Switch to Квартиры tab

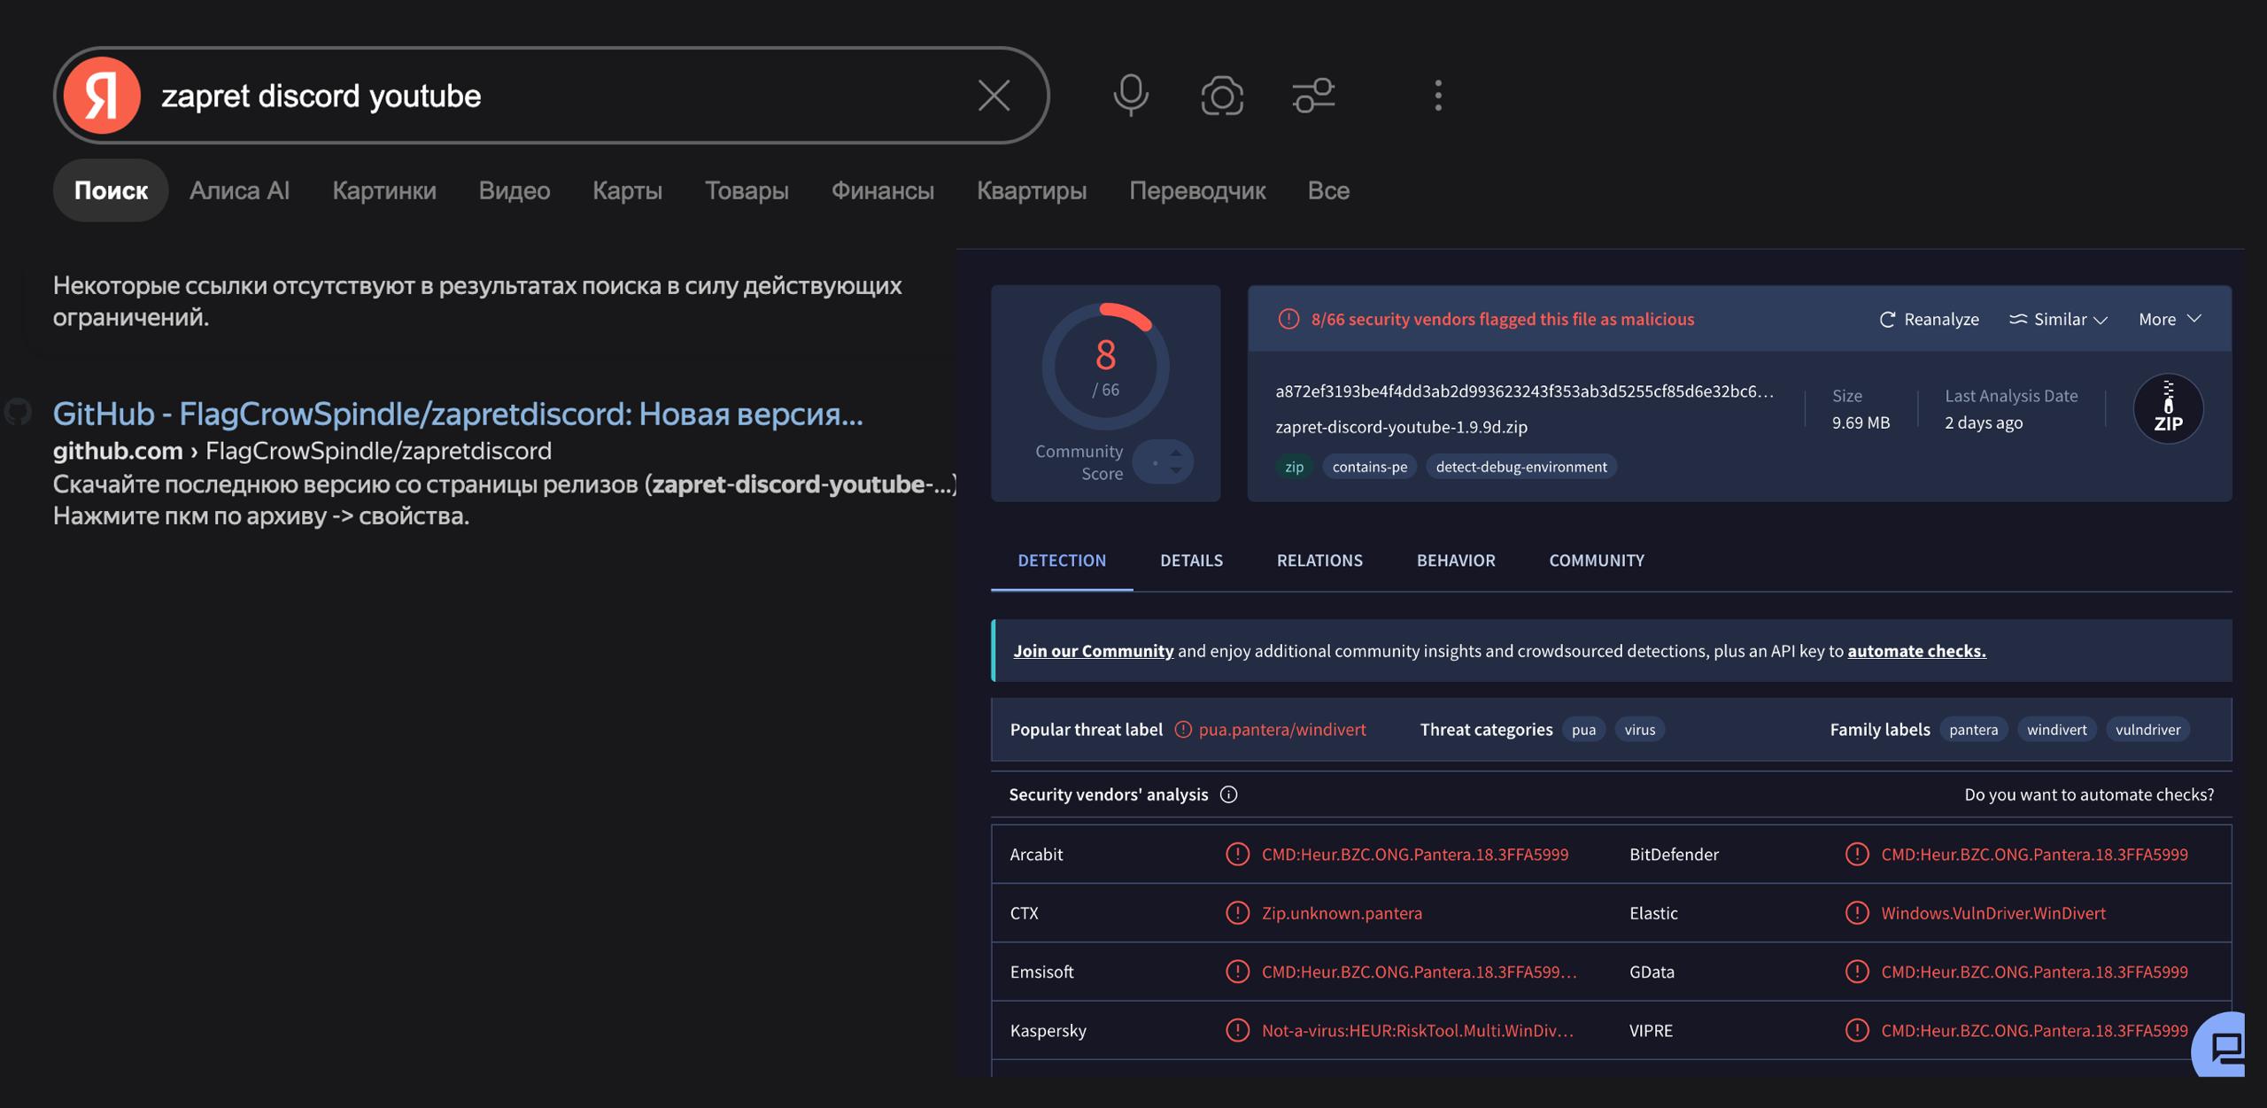click(1032, 190)
